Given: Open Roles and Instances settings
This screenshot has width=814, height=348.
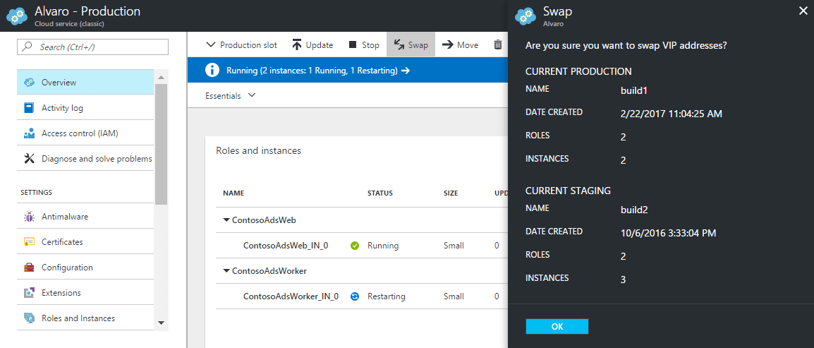Looking at the screenshot, I should pyautogui.click(x=85, y=318).
